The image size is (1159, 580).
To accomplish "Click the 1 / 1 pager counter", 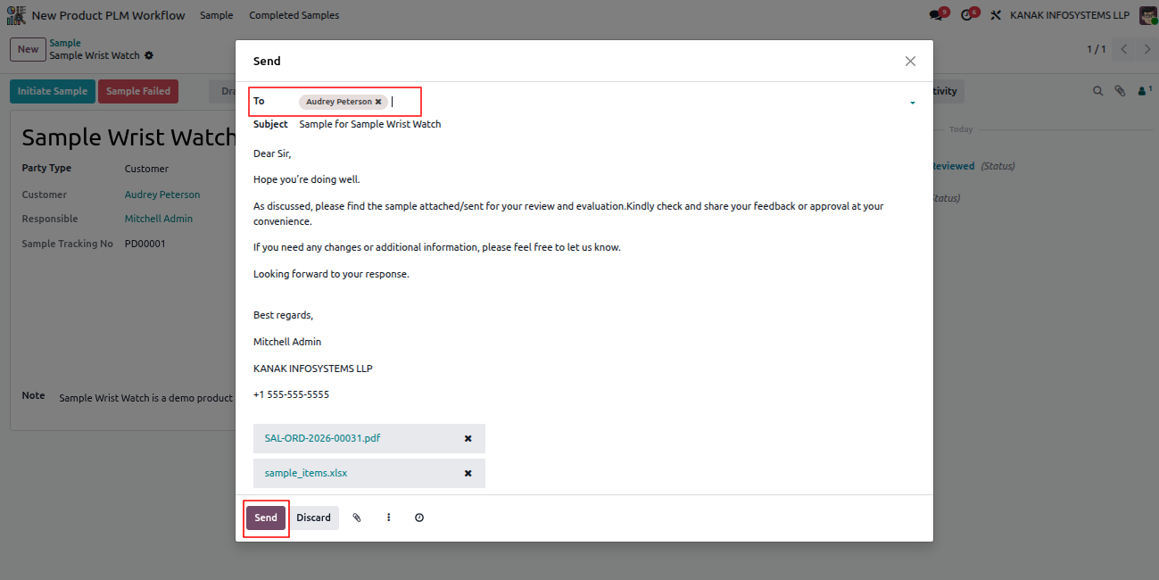I will 1096,49.
